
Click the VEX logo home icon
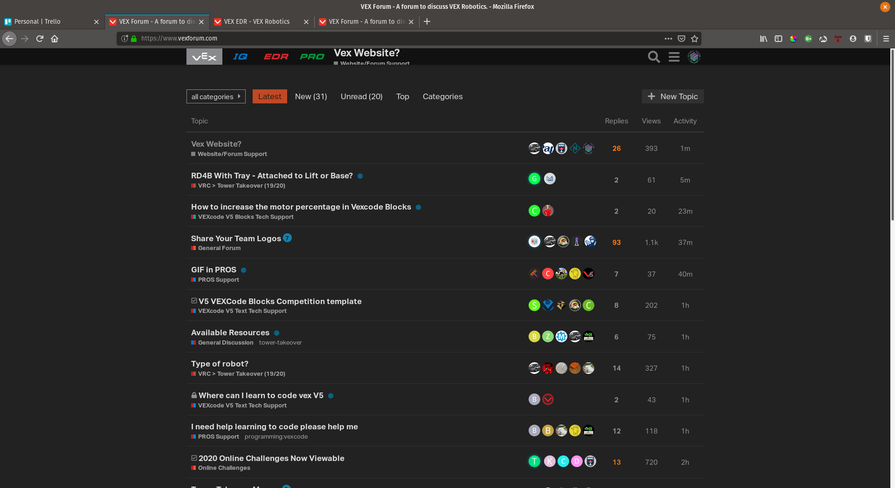pyautogui.click(x=204, y=57)
